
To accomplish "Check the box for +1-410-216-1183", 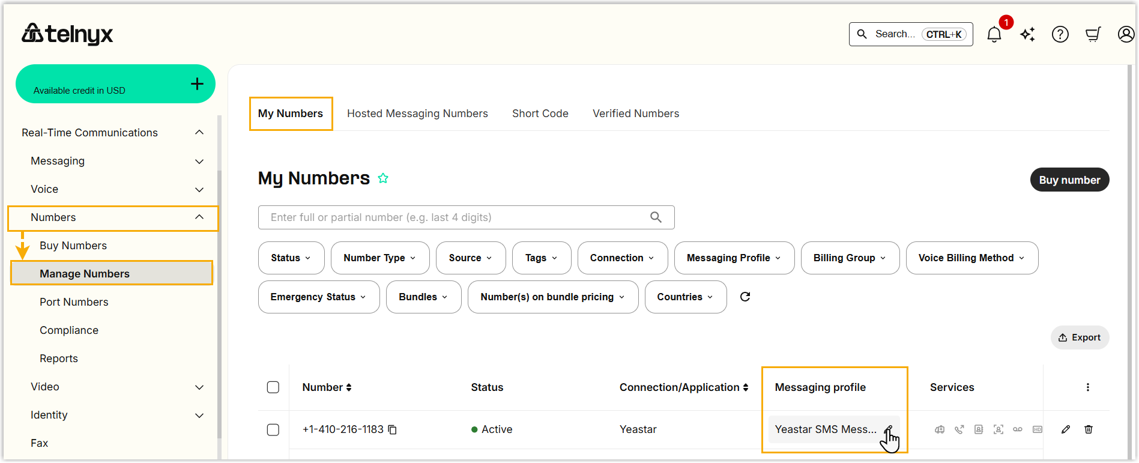I will [273, 430].
